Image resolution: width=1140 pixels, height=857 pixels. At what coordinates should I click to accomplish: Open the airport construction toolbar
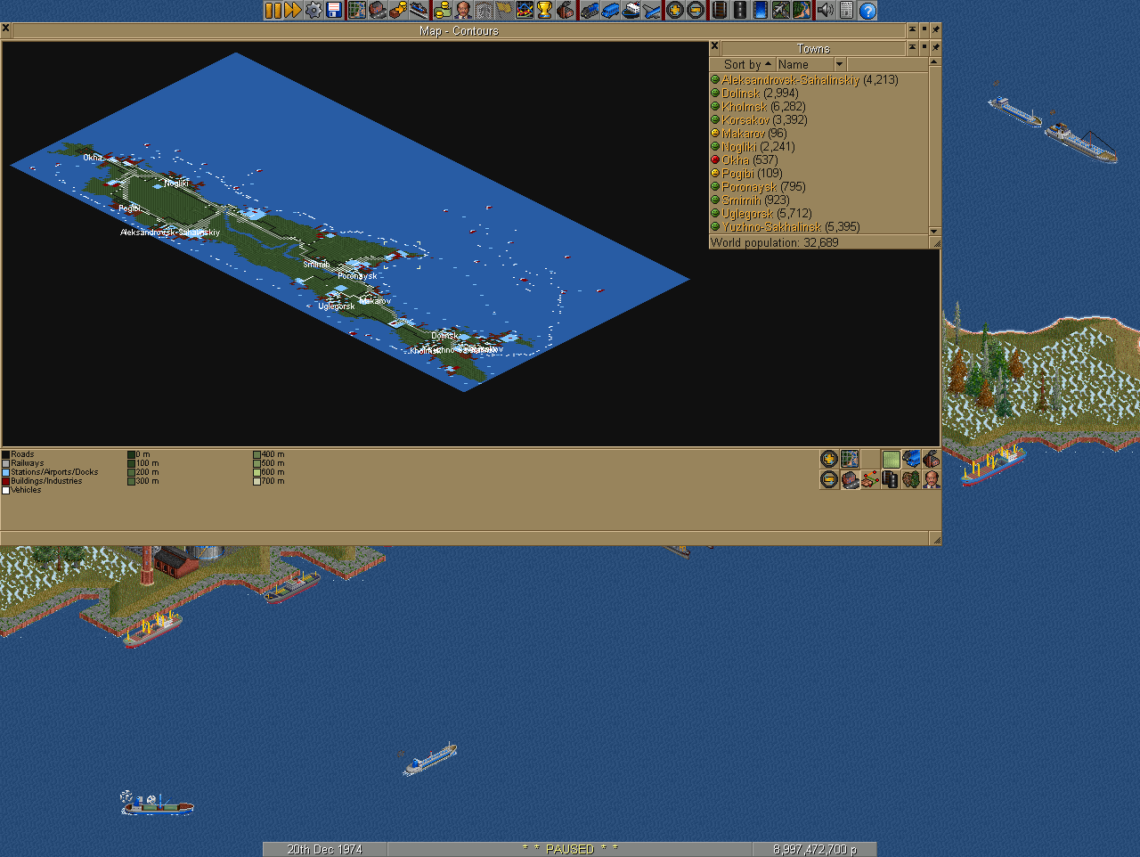pos(780,10)
